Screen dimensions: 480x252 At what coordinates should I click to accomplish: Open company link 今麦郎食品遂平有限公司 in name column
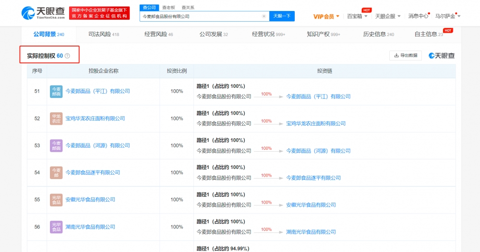click(93, 173)
